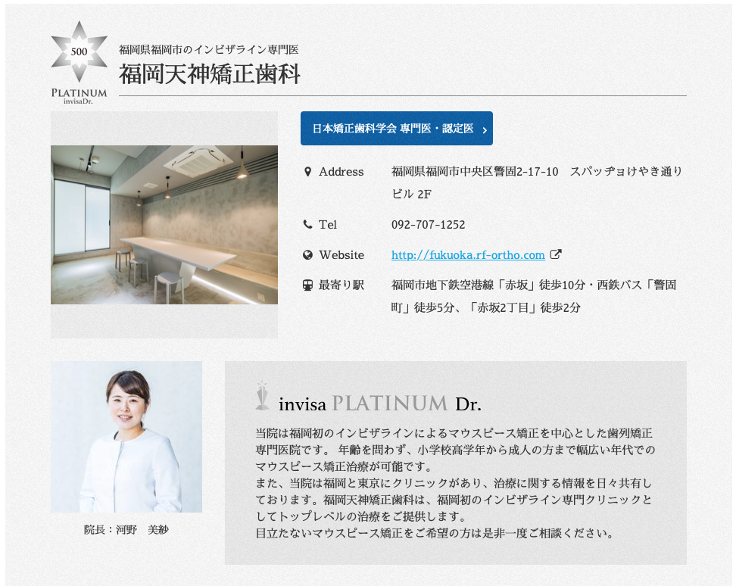Click the caption 院長：河野 美紗
The height and width of the screenshot is (586, 736).
click(126, 530)
